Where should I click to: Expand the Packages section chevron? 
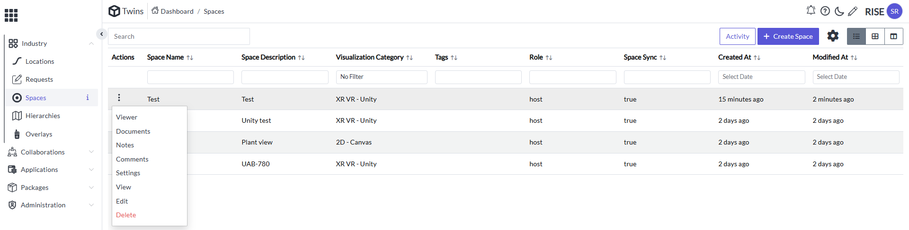(91, 187)
